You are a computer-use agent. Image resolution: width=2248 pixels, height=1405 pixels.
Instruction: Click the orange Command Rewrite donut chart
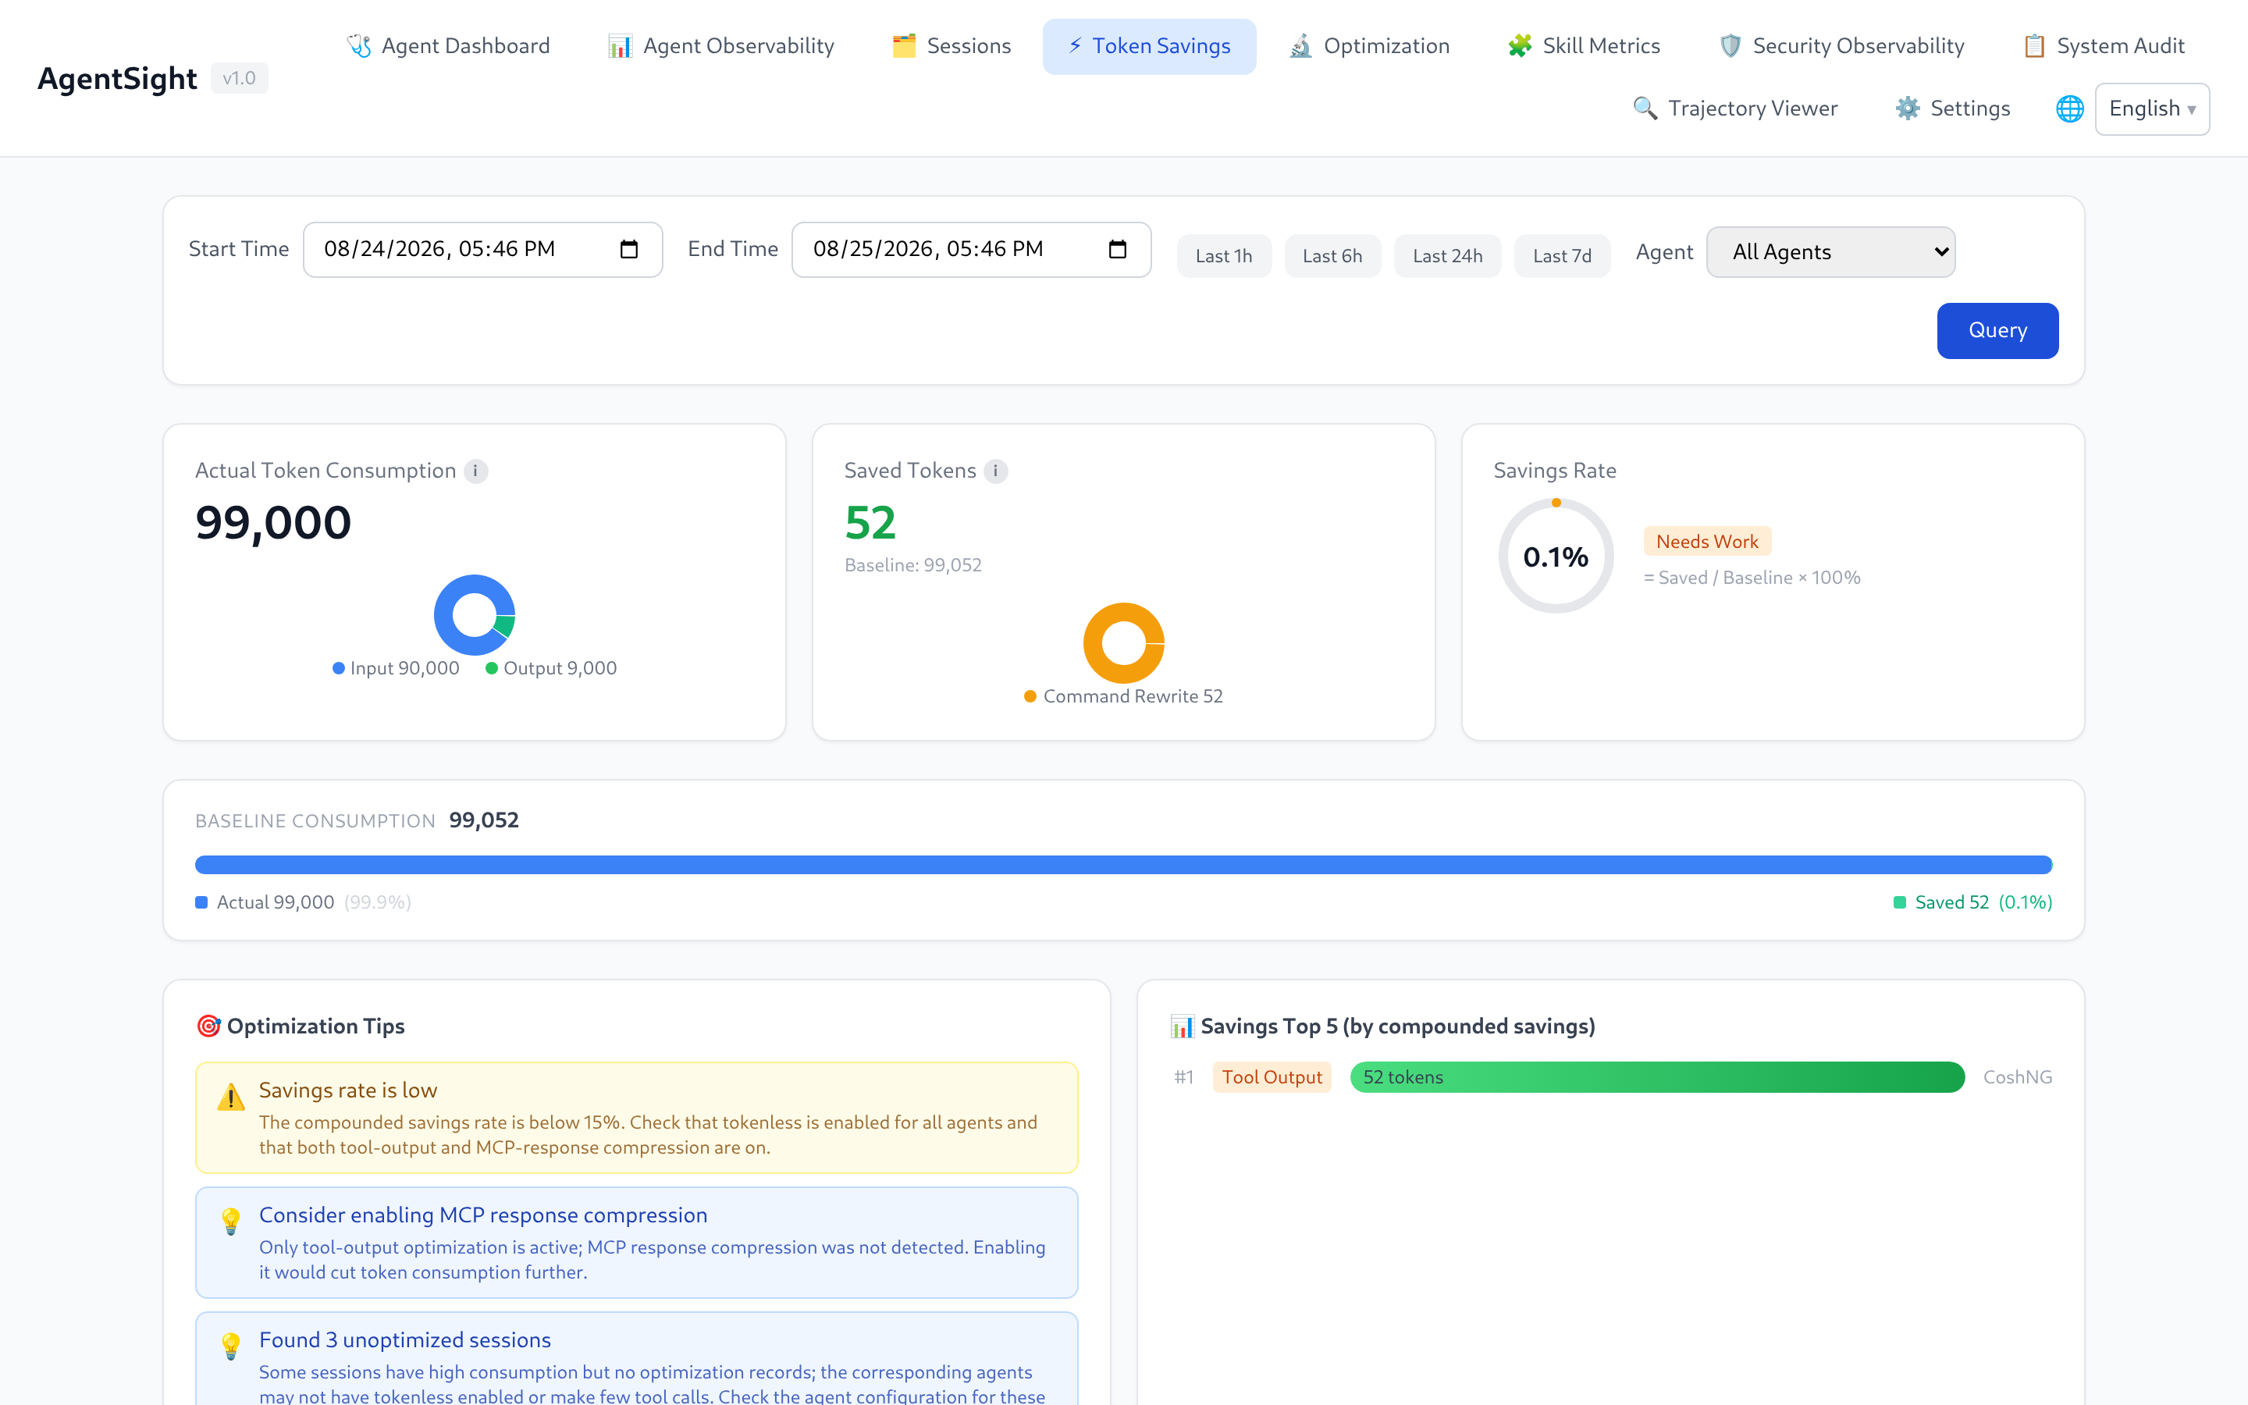pyautogui.click(x=1124, y=643)
